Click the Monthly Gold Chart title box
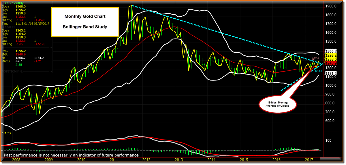 tap(85, 22)
